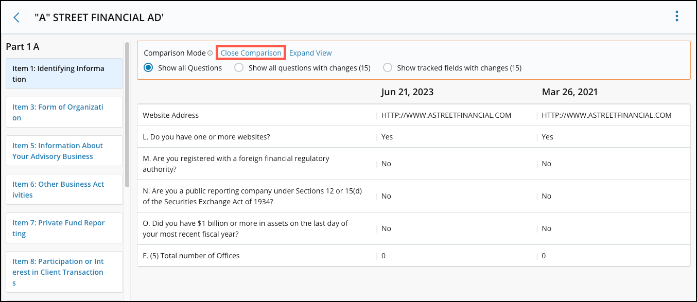Viewport: 697px width, 302px height.
Task: Go back using the left chevron arrow
Action: coord(16,17)
